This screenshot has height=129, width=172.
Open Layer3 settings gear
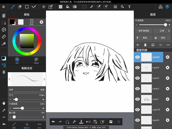pyautogui.click(x=168, y=89)
